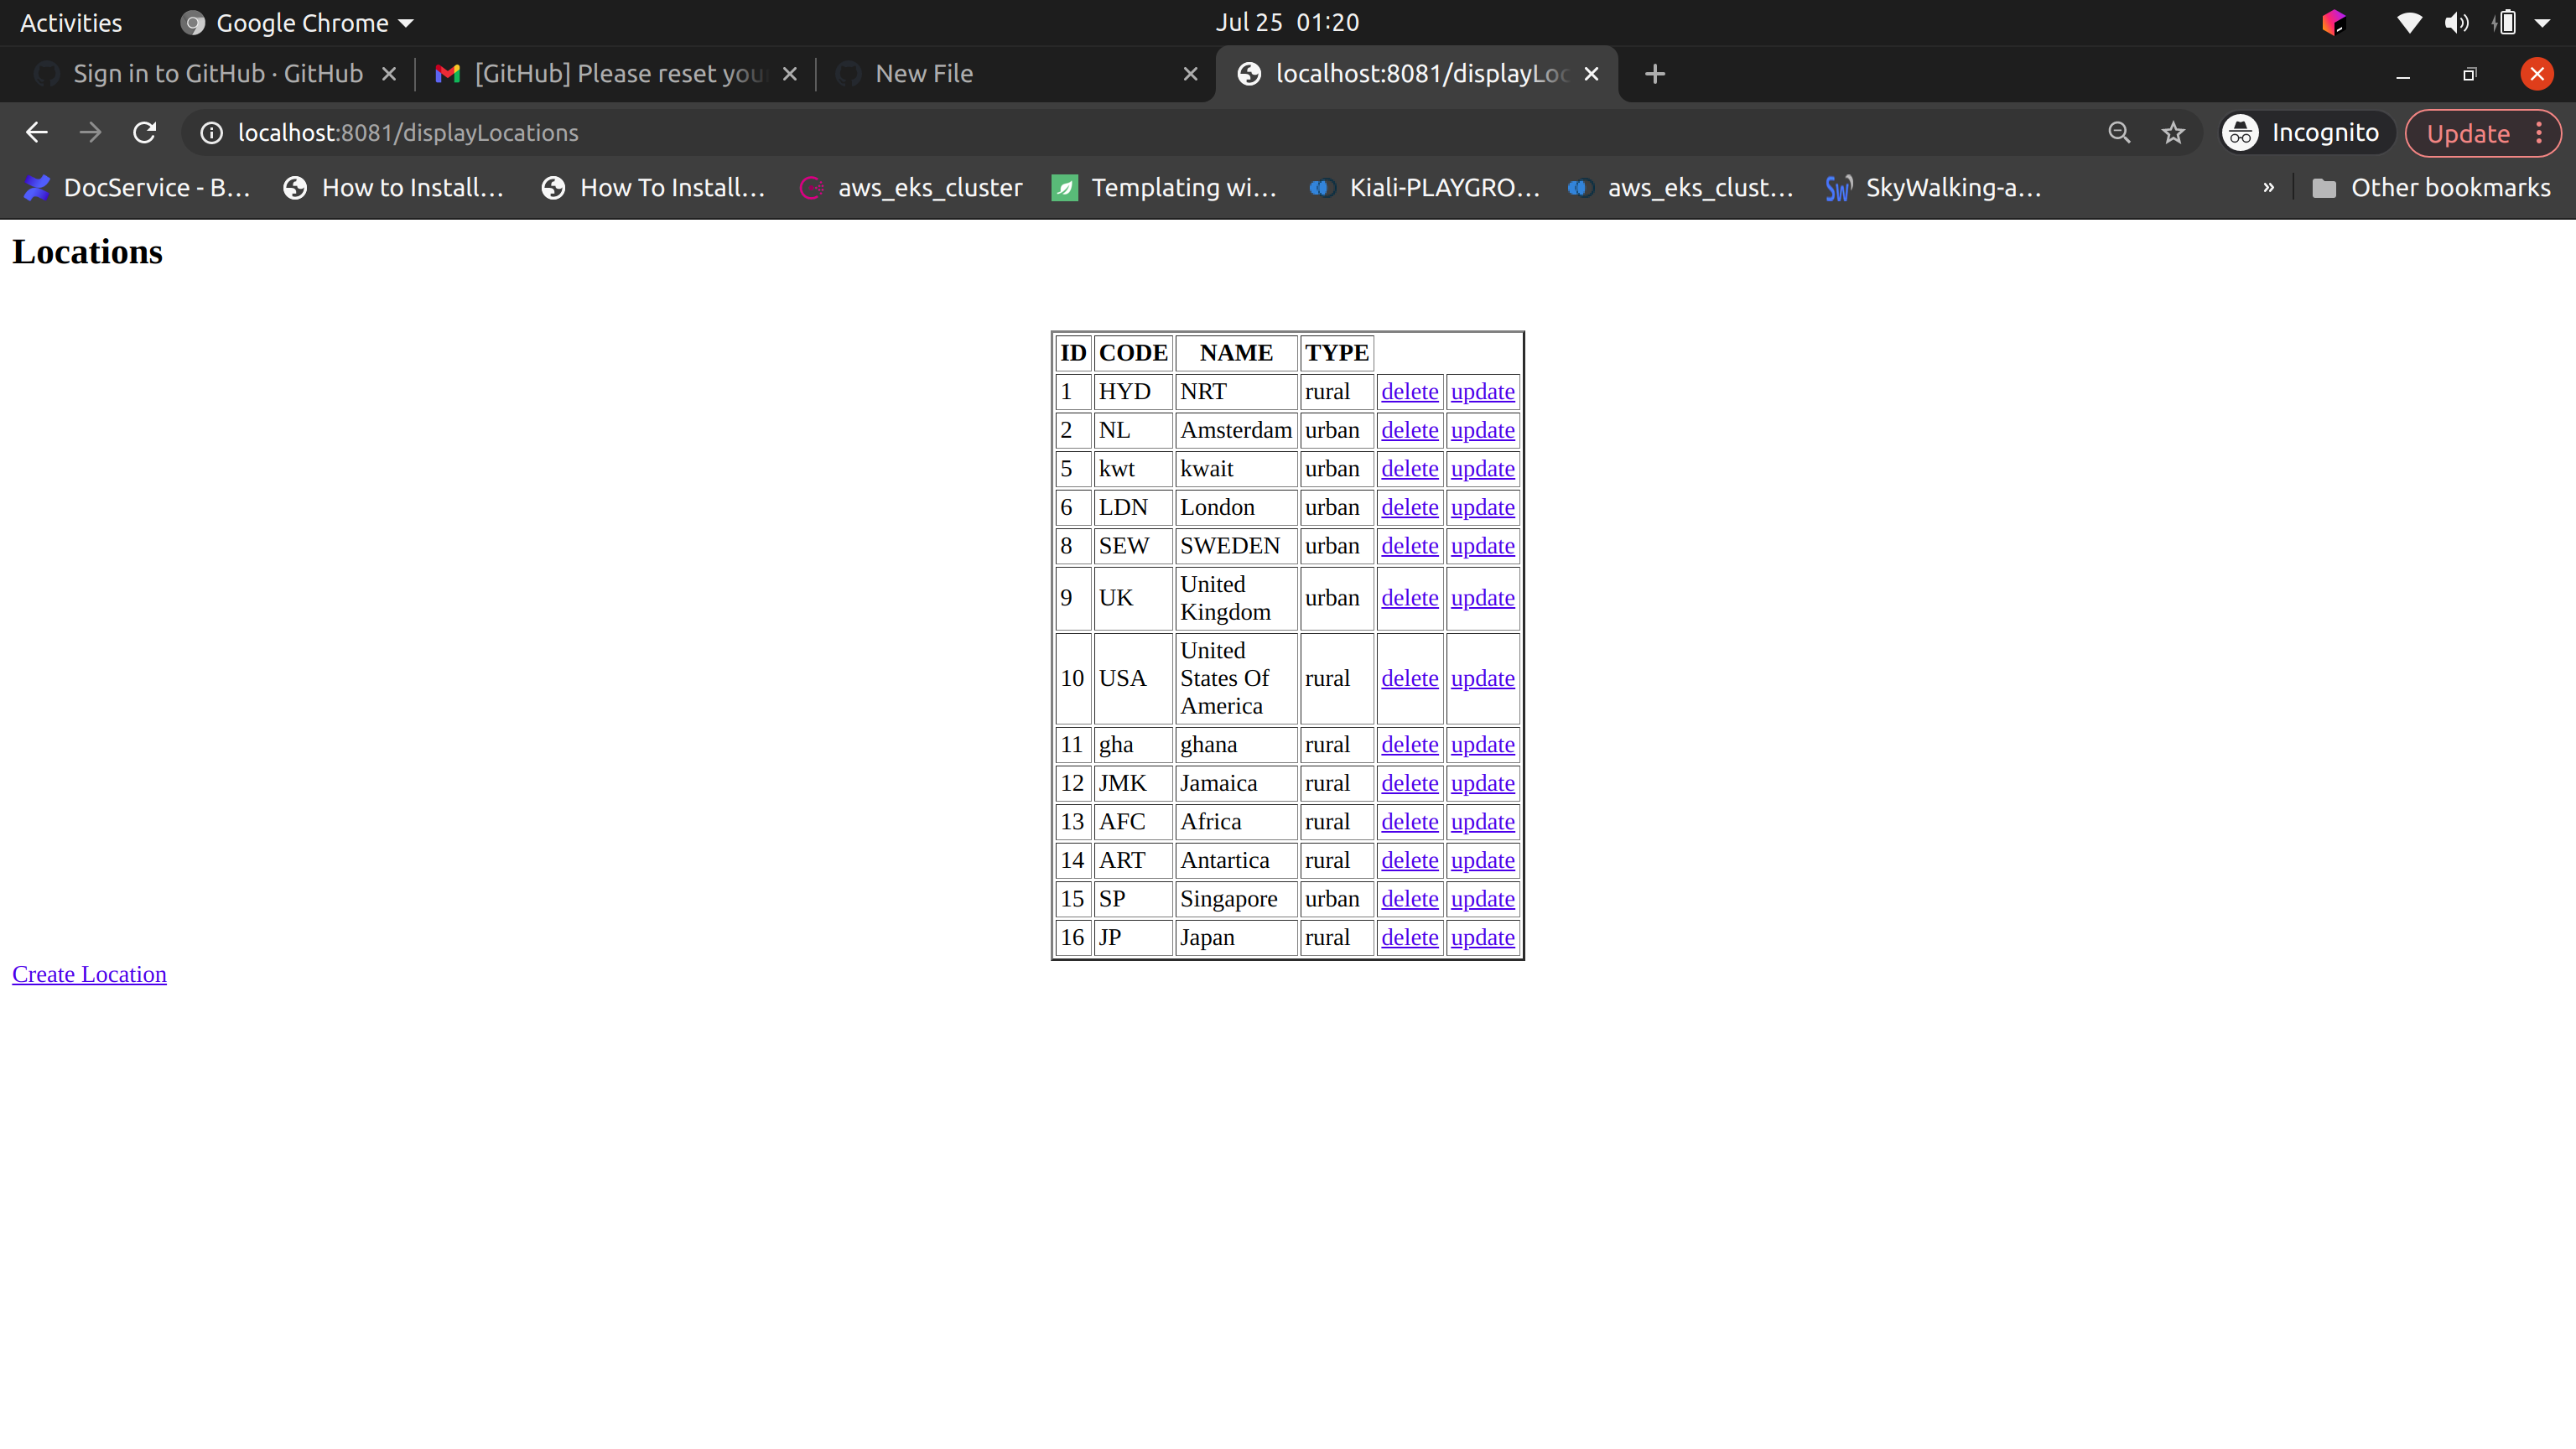Click the Create Location link
This screenshot has height=1449, width=2576.
point(89,973)
